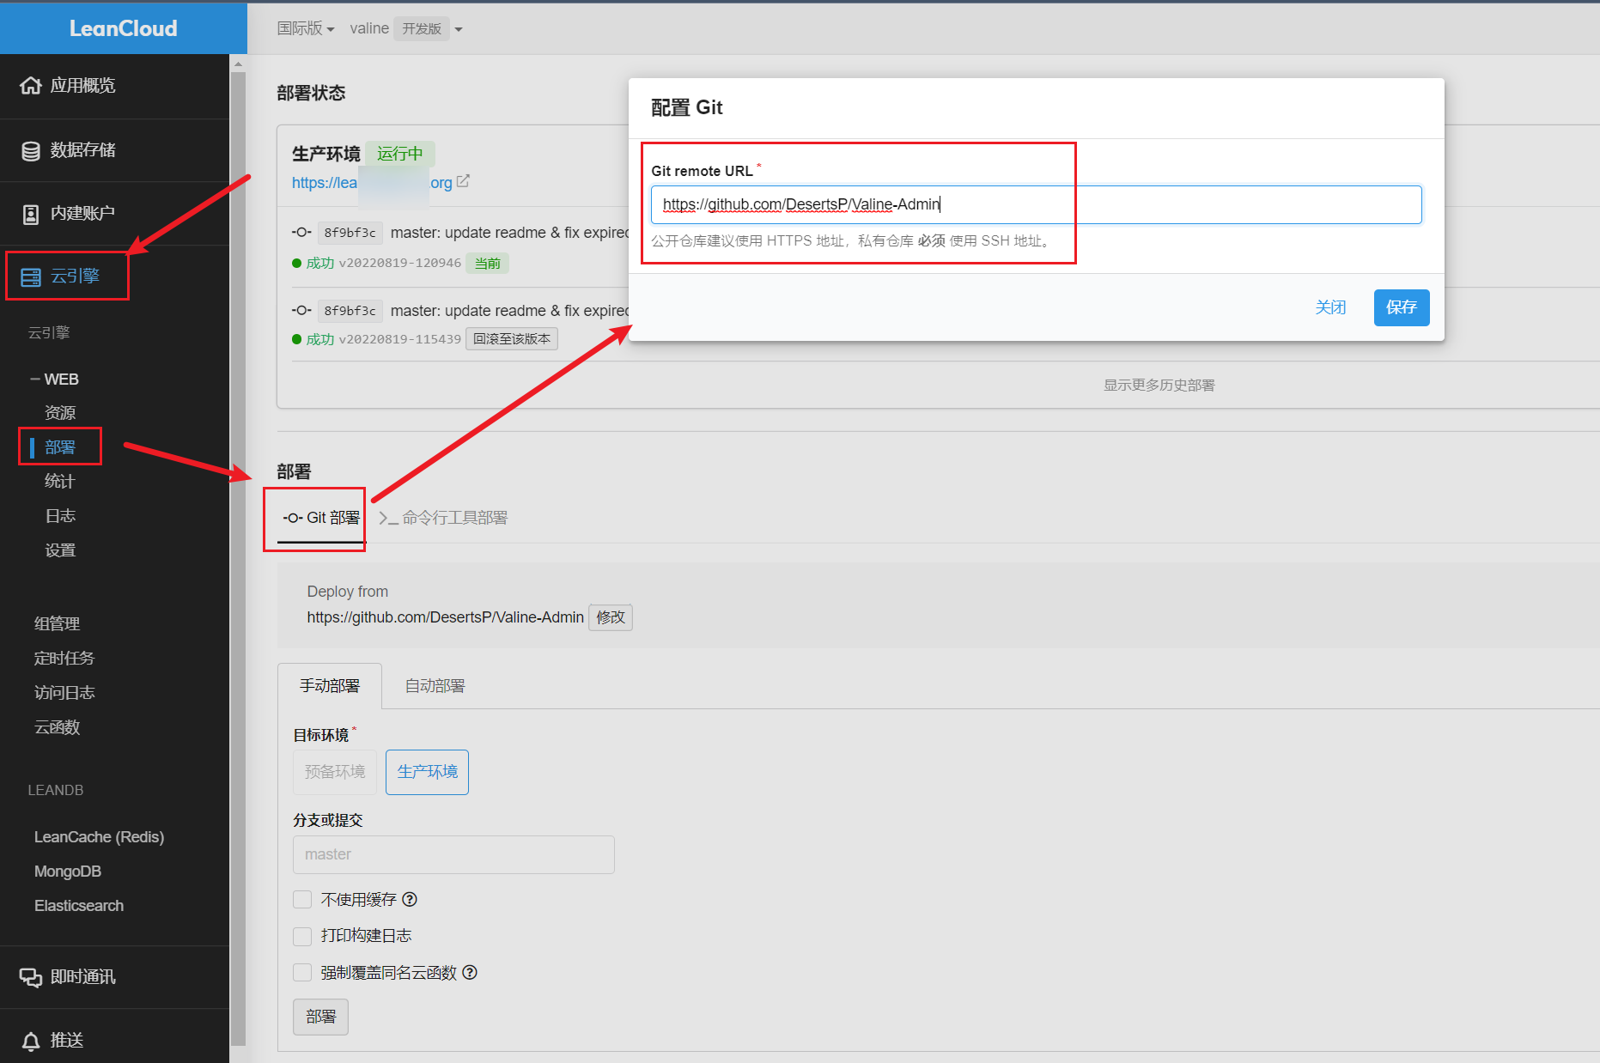Click 关闭 in the 配置 Git dialog
1600x1063 pixels.
(x=1330, y=307)
